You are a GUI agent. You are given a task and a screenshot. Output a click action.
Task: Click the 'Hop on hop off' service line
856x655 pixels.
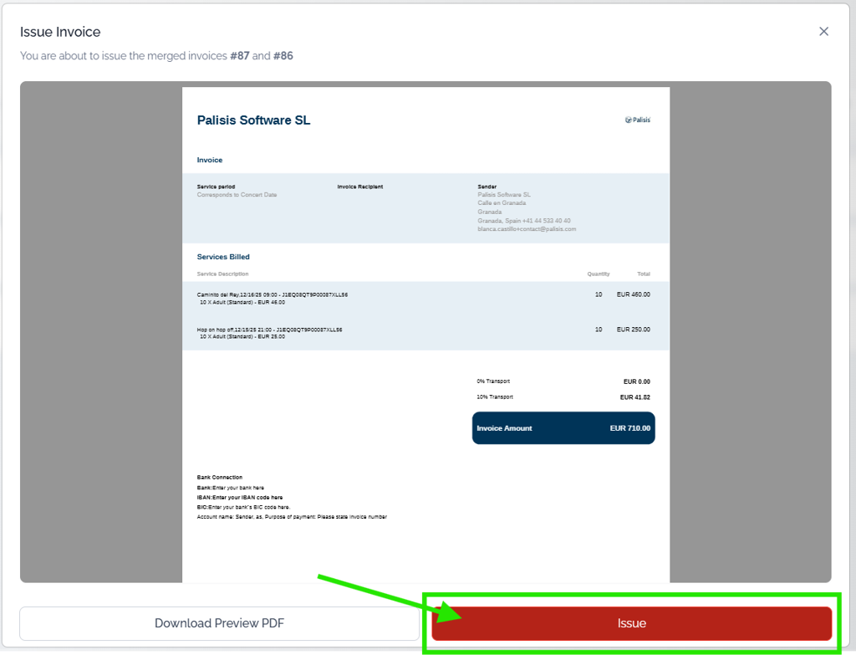270,333
